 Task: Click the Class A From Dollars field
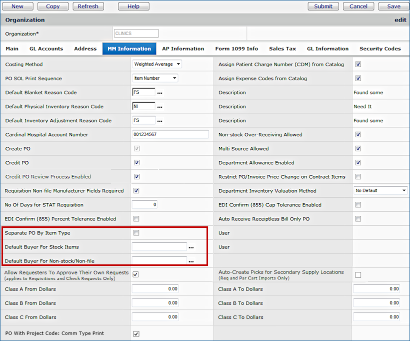pyautogui.click(x=155, y=289)
